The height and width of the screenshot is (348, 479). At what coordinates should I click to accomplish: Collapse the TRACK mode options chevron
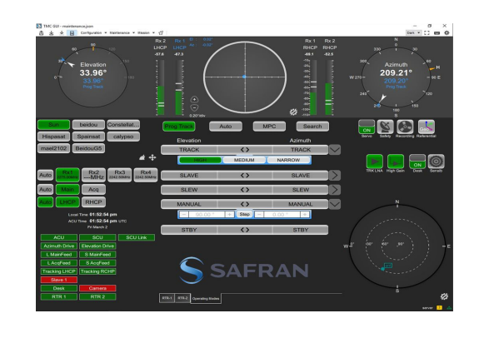[x=335, y=150]
